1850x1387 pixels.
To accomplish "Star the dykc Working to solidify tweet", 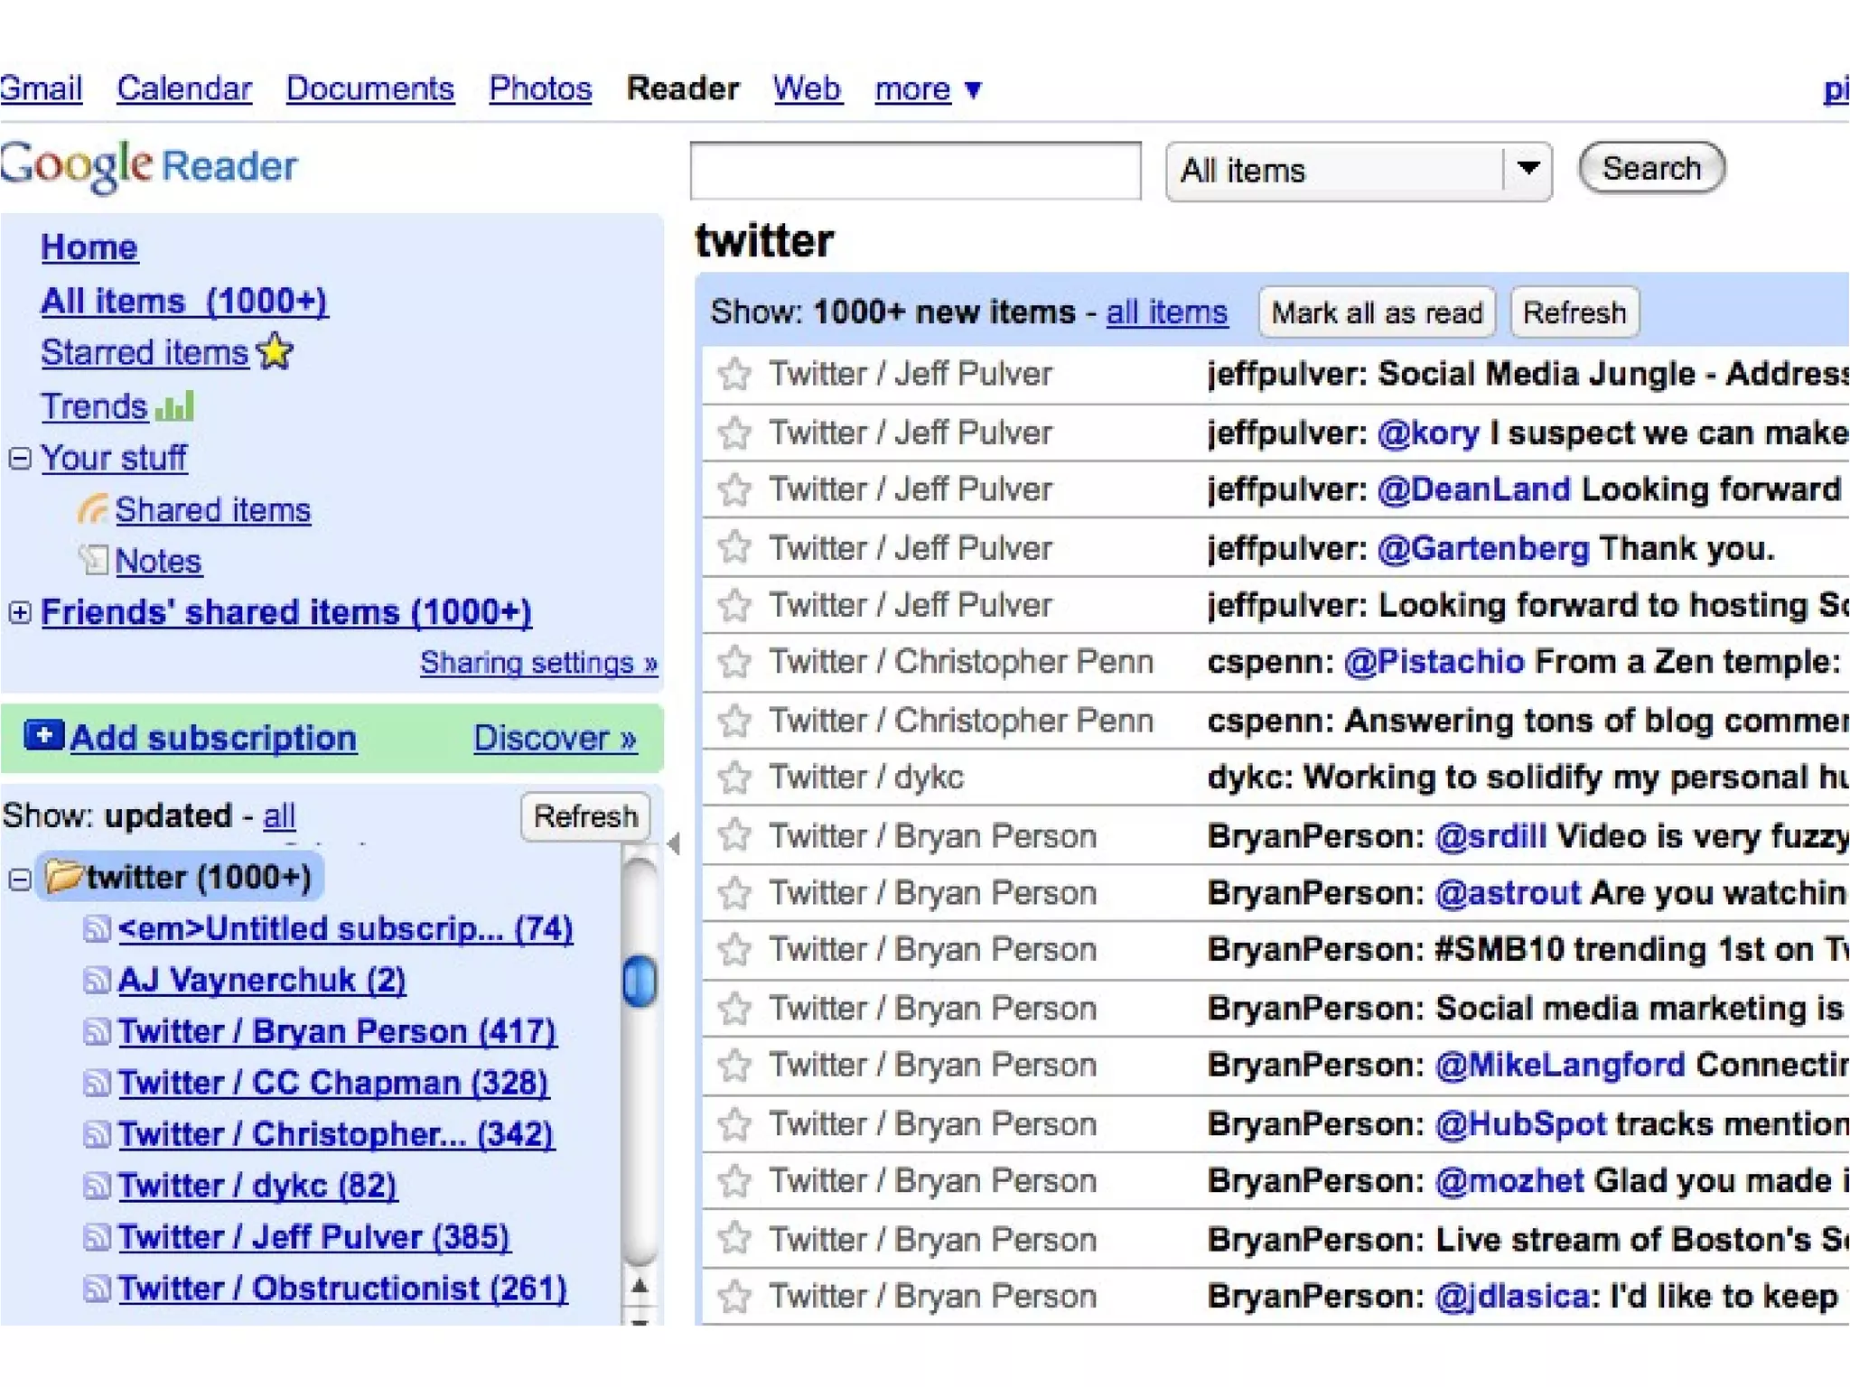I will point(734,777).
